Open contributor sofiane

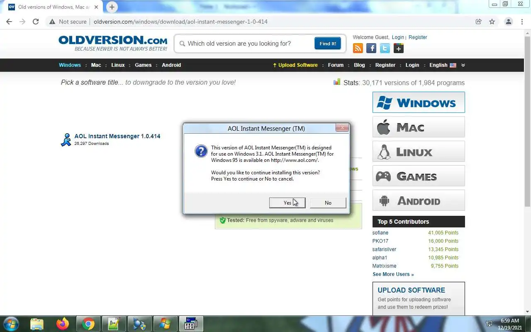(x=380, y=233)
